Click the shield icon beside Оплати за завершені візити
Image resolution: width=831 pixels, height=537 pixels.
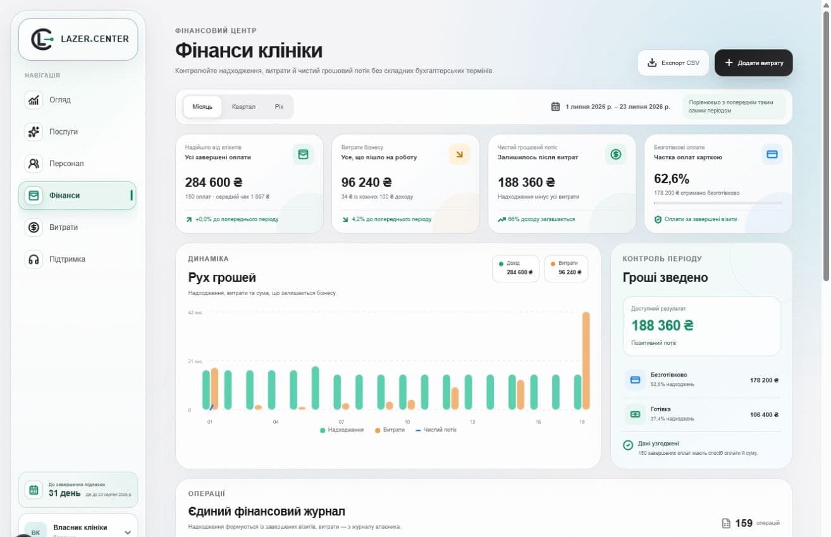tap(658, 219)
